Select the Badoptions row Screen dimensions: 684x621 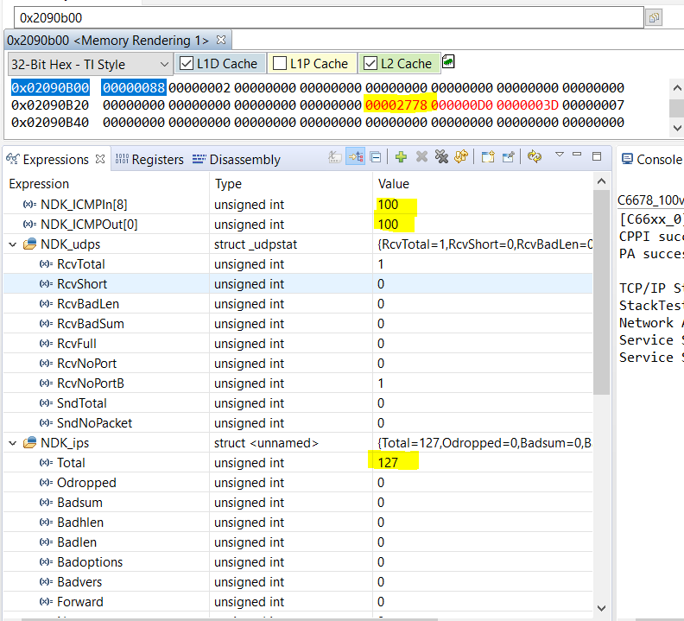(x=298, y=561)
